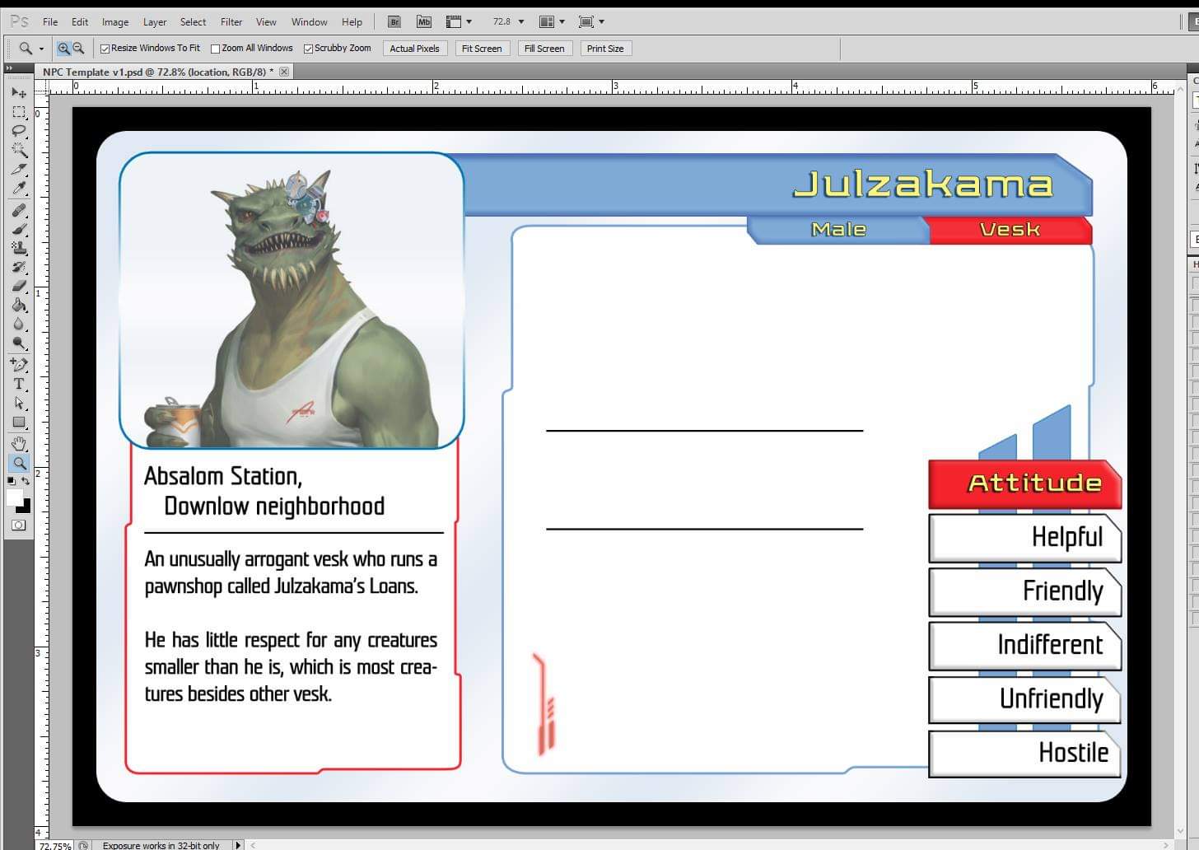
Task: Open the Layer menu
Action: [155, 22]
